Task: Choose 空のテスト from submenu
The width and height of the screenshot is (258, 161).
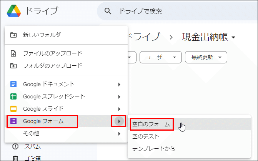Action: (189, 136)
